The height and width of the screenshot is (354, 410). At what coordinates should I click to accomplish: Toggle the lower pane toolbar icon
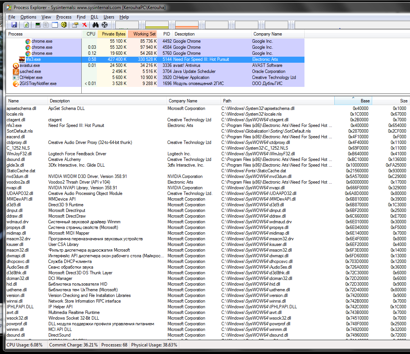point(55,25)
